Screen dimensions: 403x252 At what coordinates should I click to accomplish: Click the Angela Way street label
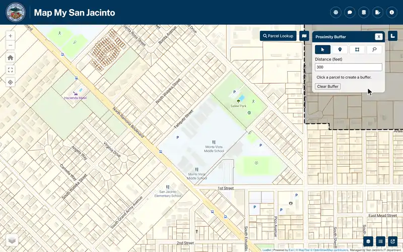tap(80, 153)
